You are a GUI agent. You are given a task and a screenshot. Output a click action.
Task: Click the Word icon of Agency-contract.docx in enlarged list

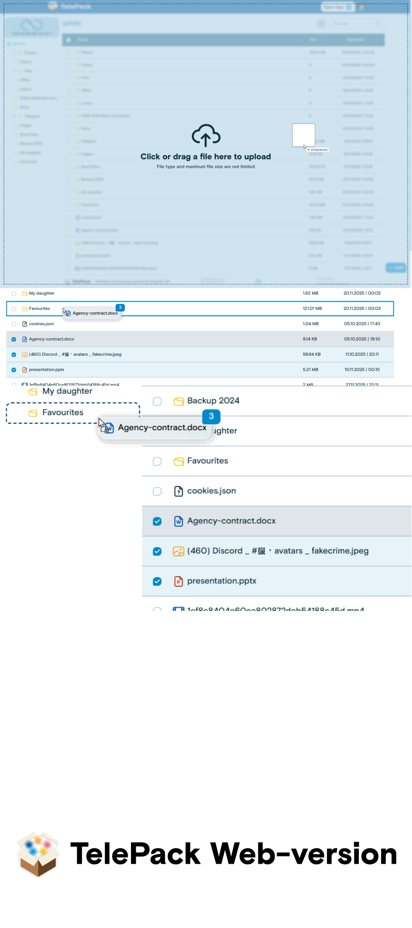[178, 521]
